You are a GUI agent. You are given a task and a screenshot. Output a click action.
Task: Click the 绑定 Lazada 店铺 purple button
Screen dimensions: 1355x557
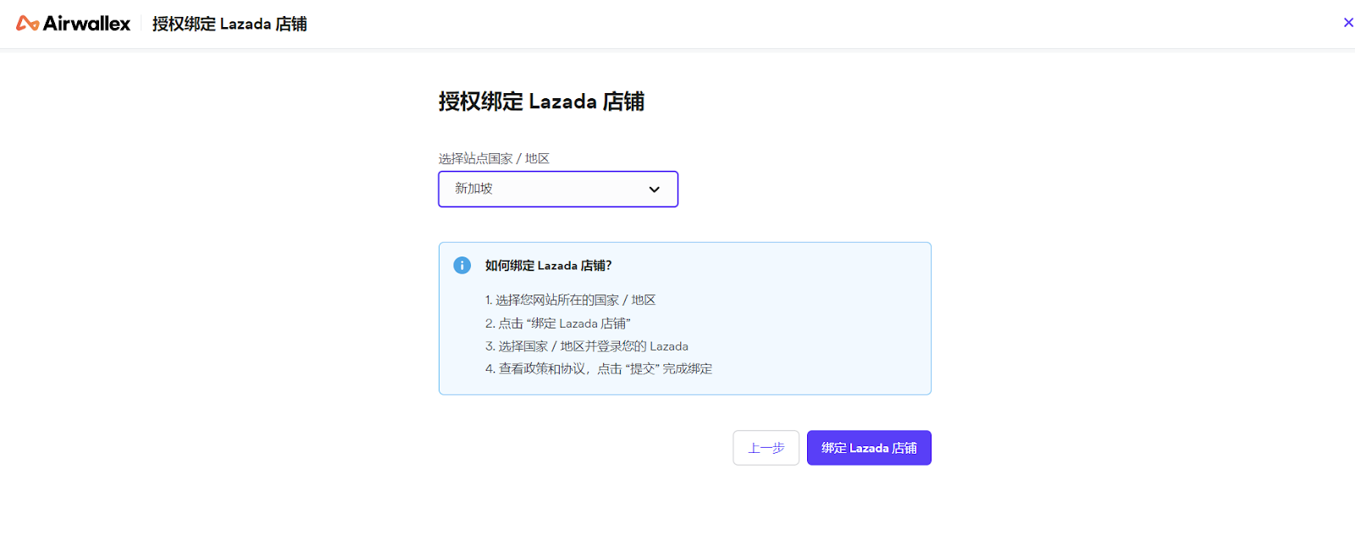click(x=869, y=448)
